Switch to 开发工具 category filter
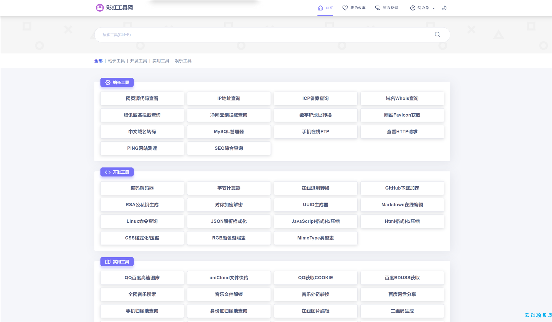Image resolution: width=552 pixels, height=322 pixels. coord(139,61)
